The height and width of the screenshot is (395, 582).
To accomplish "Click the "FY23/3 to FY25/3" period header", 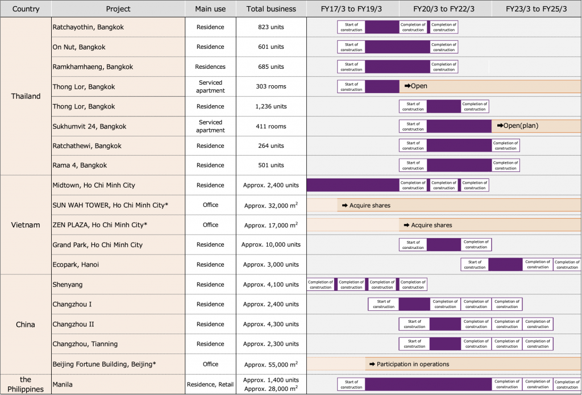I will pyautogui.click(x=537, y=9).
